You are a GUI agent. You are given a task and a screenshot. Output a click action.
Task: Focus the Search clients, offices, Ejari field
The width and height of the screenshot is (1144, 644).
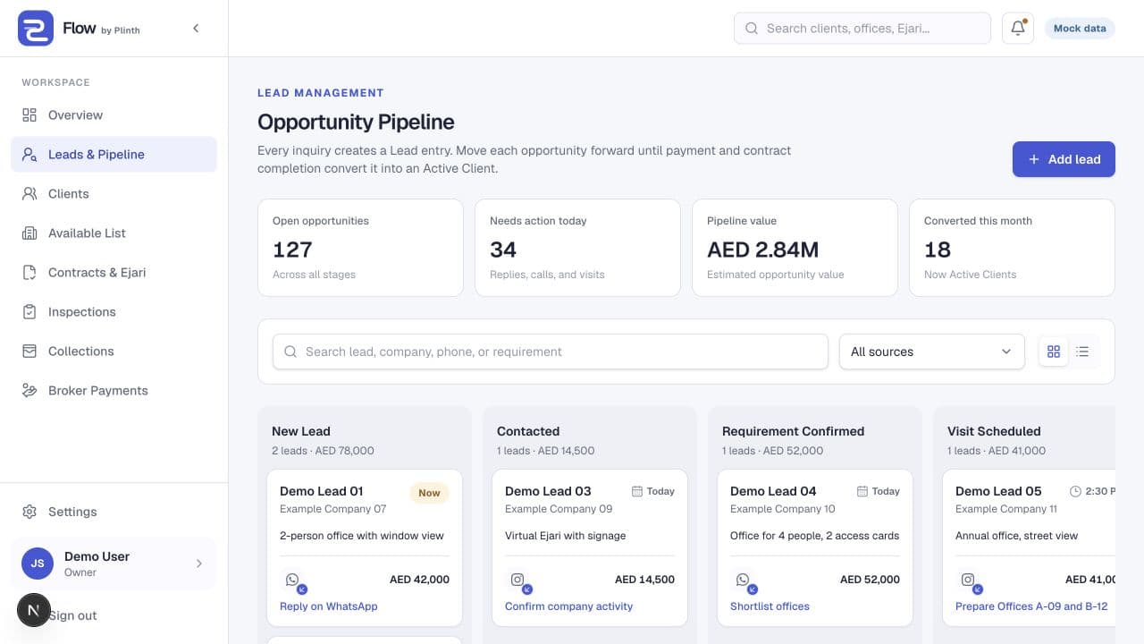coord(862,28)
